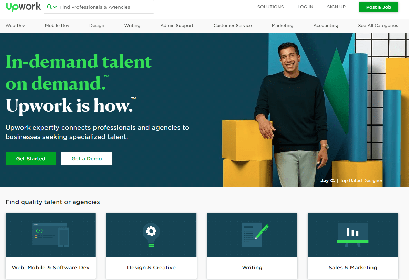Select the Web Dev category
The width and height of the screenshot is (409, 280).
15,25
